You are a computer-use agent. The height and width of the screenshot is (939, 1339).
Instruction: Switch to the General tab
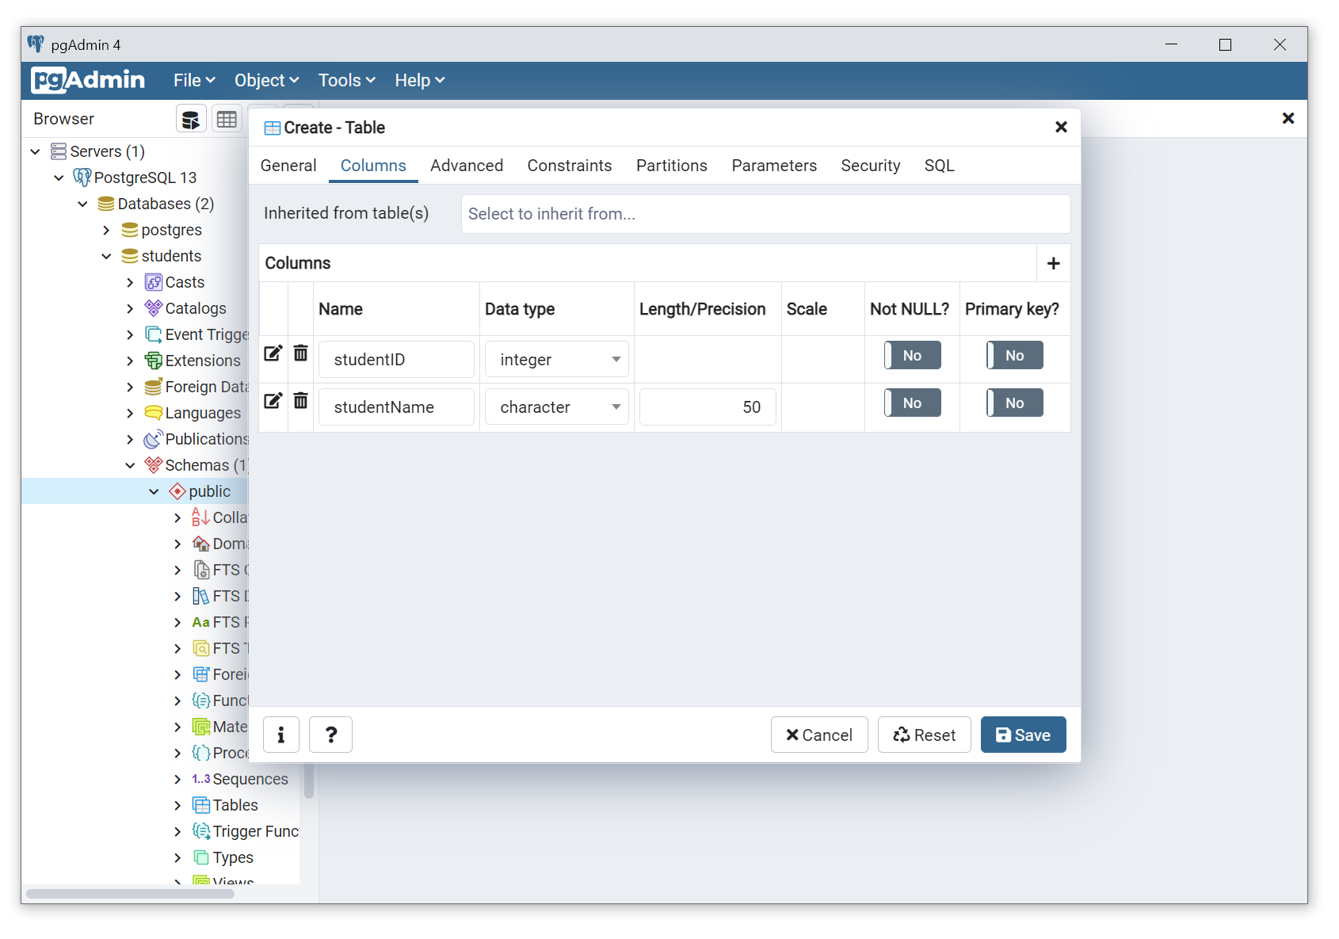tap(288, 166)
